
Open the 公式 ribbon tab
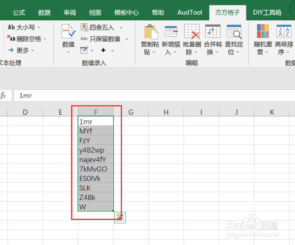pyautogui.click(x=19, y=13)
